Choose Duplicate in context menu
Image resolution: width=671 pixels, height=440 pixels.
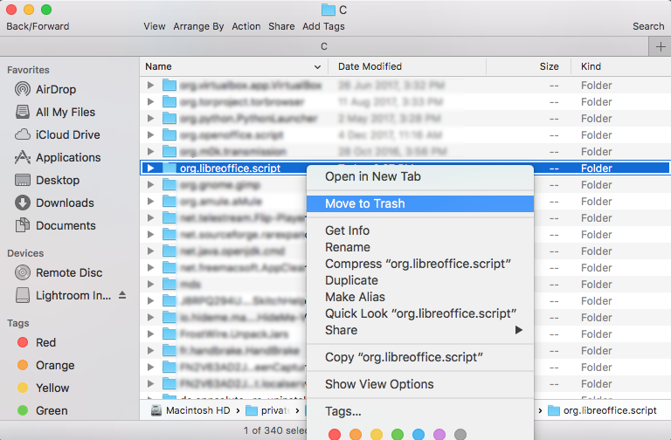[x=419, y=280]
